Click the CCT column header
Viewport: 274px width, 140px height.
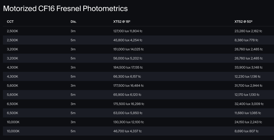tap(10, 21)
